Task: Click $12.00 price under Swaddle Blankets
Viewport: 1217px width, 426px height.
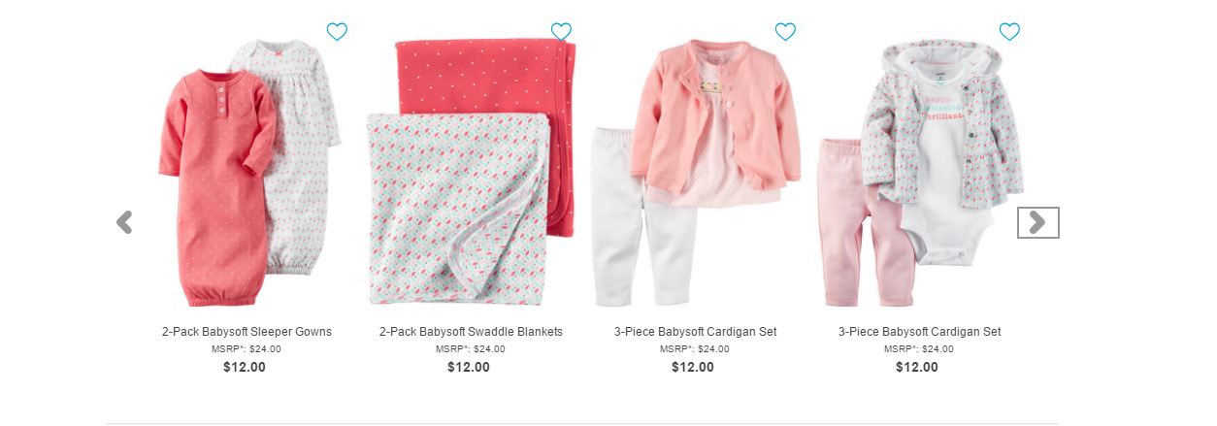Action: tap(469, 367)
